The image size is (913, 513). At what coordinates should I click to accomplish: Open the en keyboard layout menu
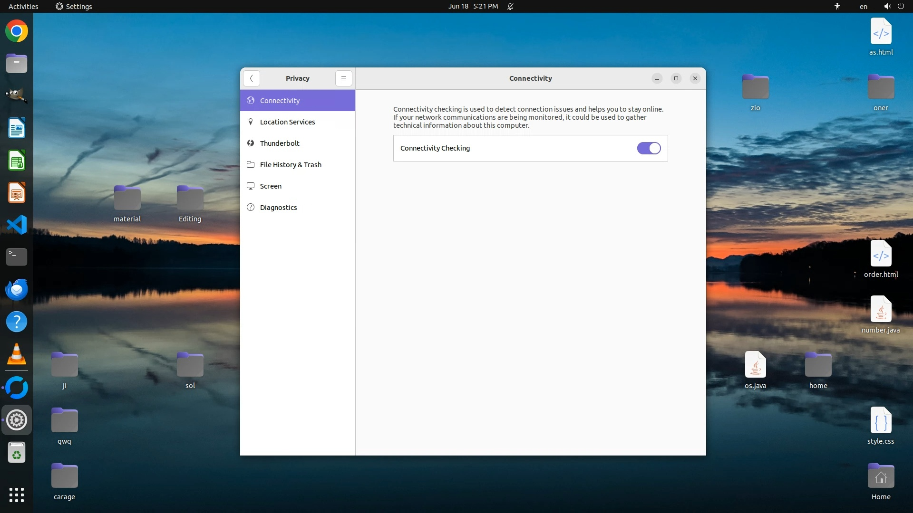click(863, 6)
